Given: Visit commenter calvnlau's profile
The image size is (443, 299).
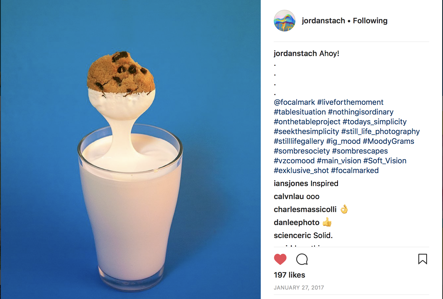Looking at the screenshot, I should (x=289, y=196).
